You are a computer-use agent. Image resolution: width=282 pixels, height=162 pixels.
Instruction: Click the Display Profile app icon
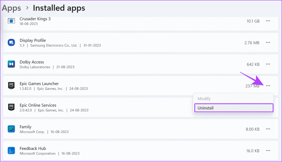click(x=11, y=43)
